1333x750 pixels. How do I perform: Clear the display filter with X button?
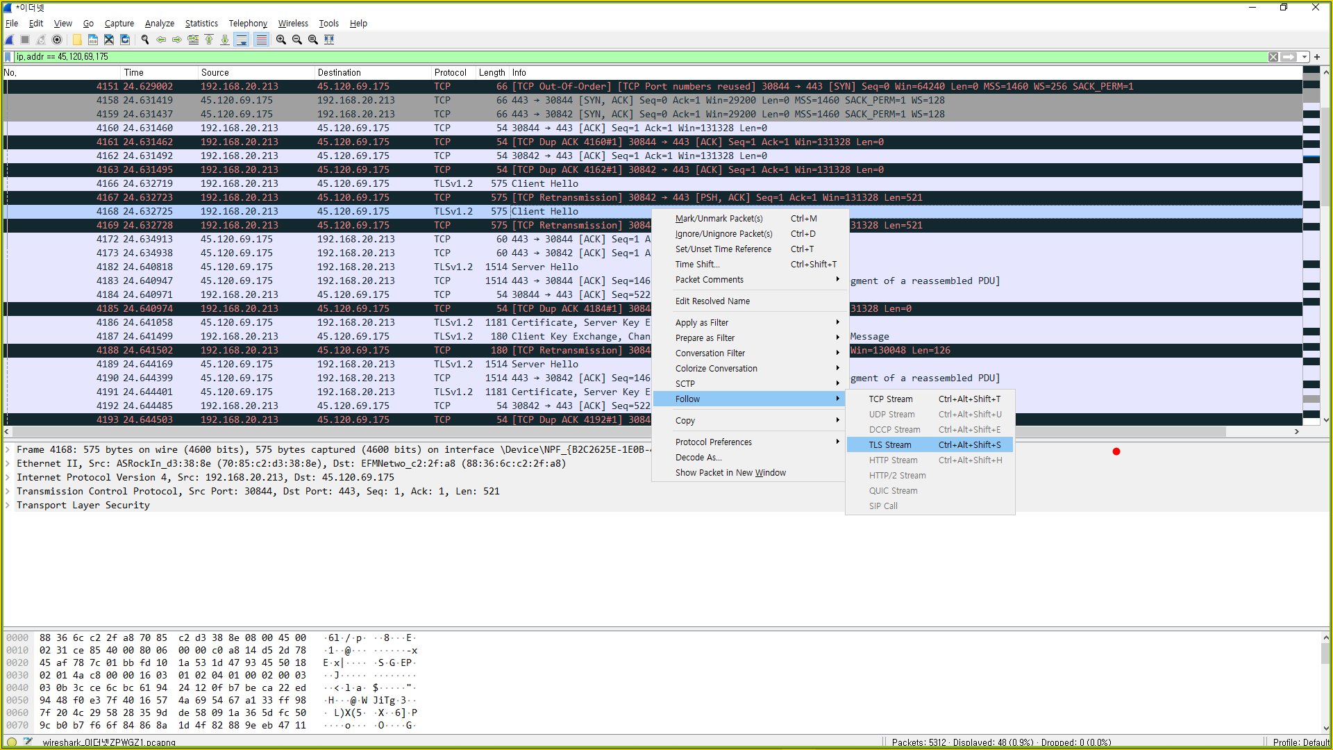[x=1273, y=57]
